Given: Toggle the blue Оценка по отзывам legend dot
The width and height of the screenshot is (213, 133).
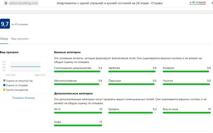Looking at the screenshot, I should point(4,85).
